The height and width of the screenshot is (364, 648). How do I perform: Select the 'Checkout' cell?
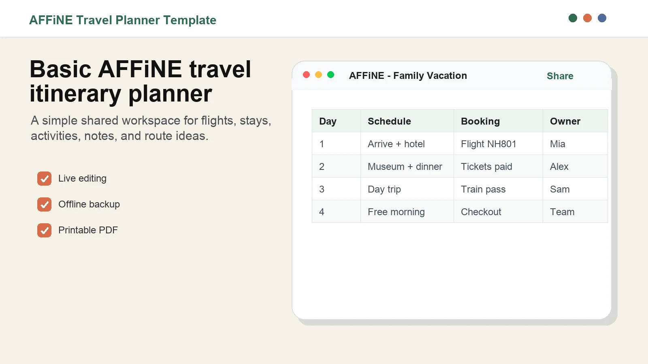[498, 212]
